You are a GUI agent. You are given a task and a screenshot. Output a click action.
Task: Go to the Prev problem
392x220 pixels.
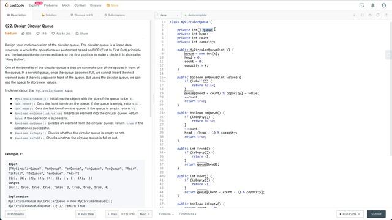pyautogui.click(x=112, y=214)
